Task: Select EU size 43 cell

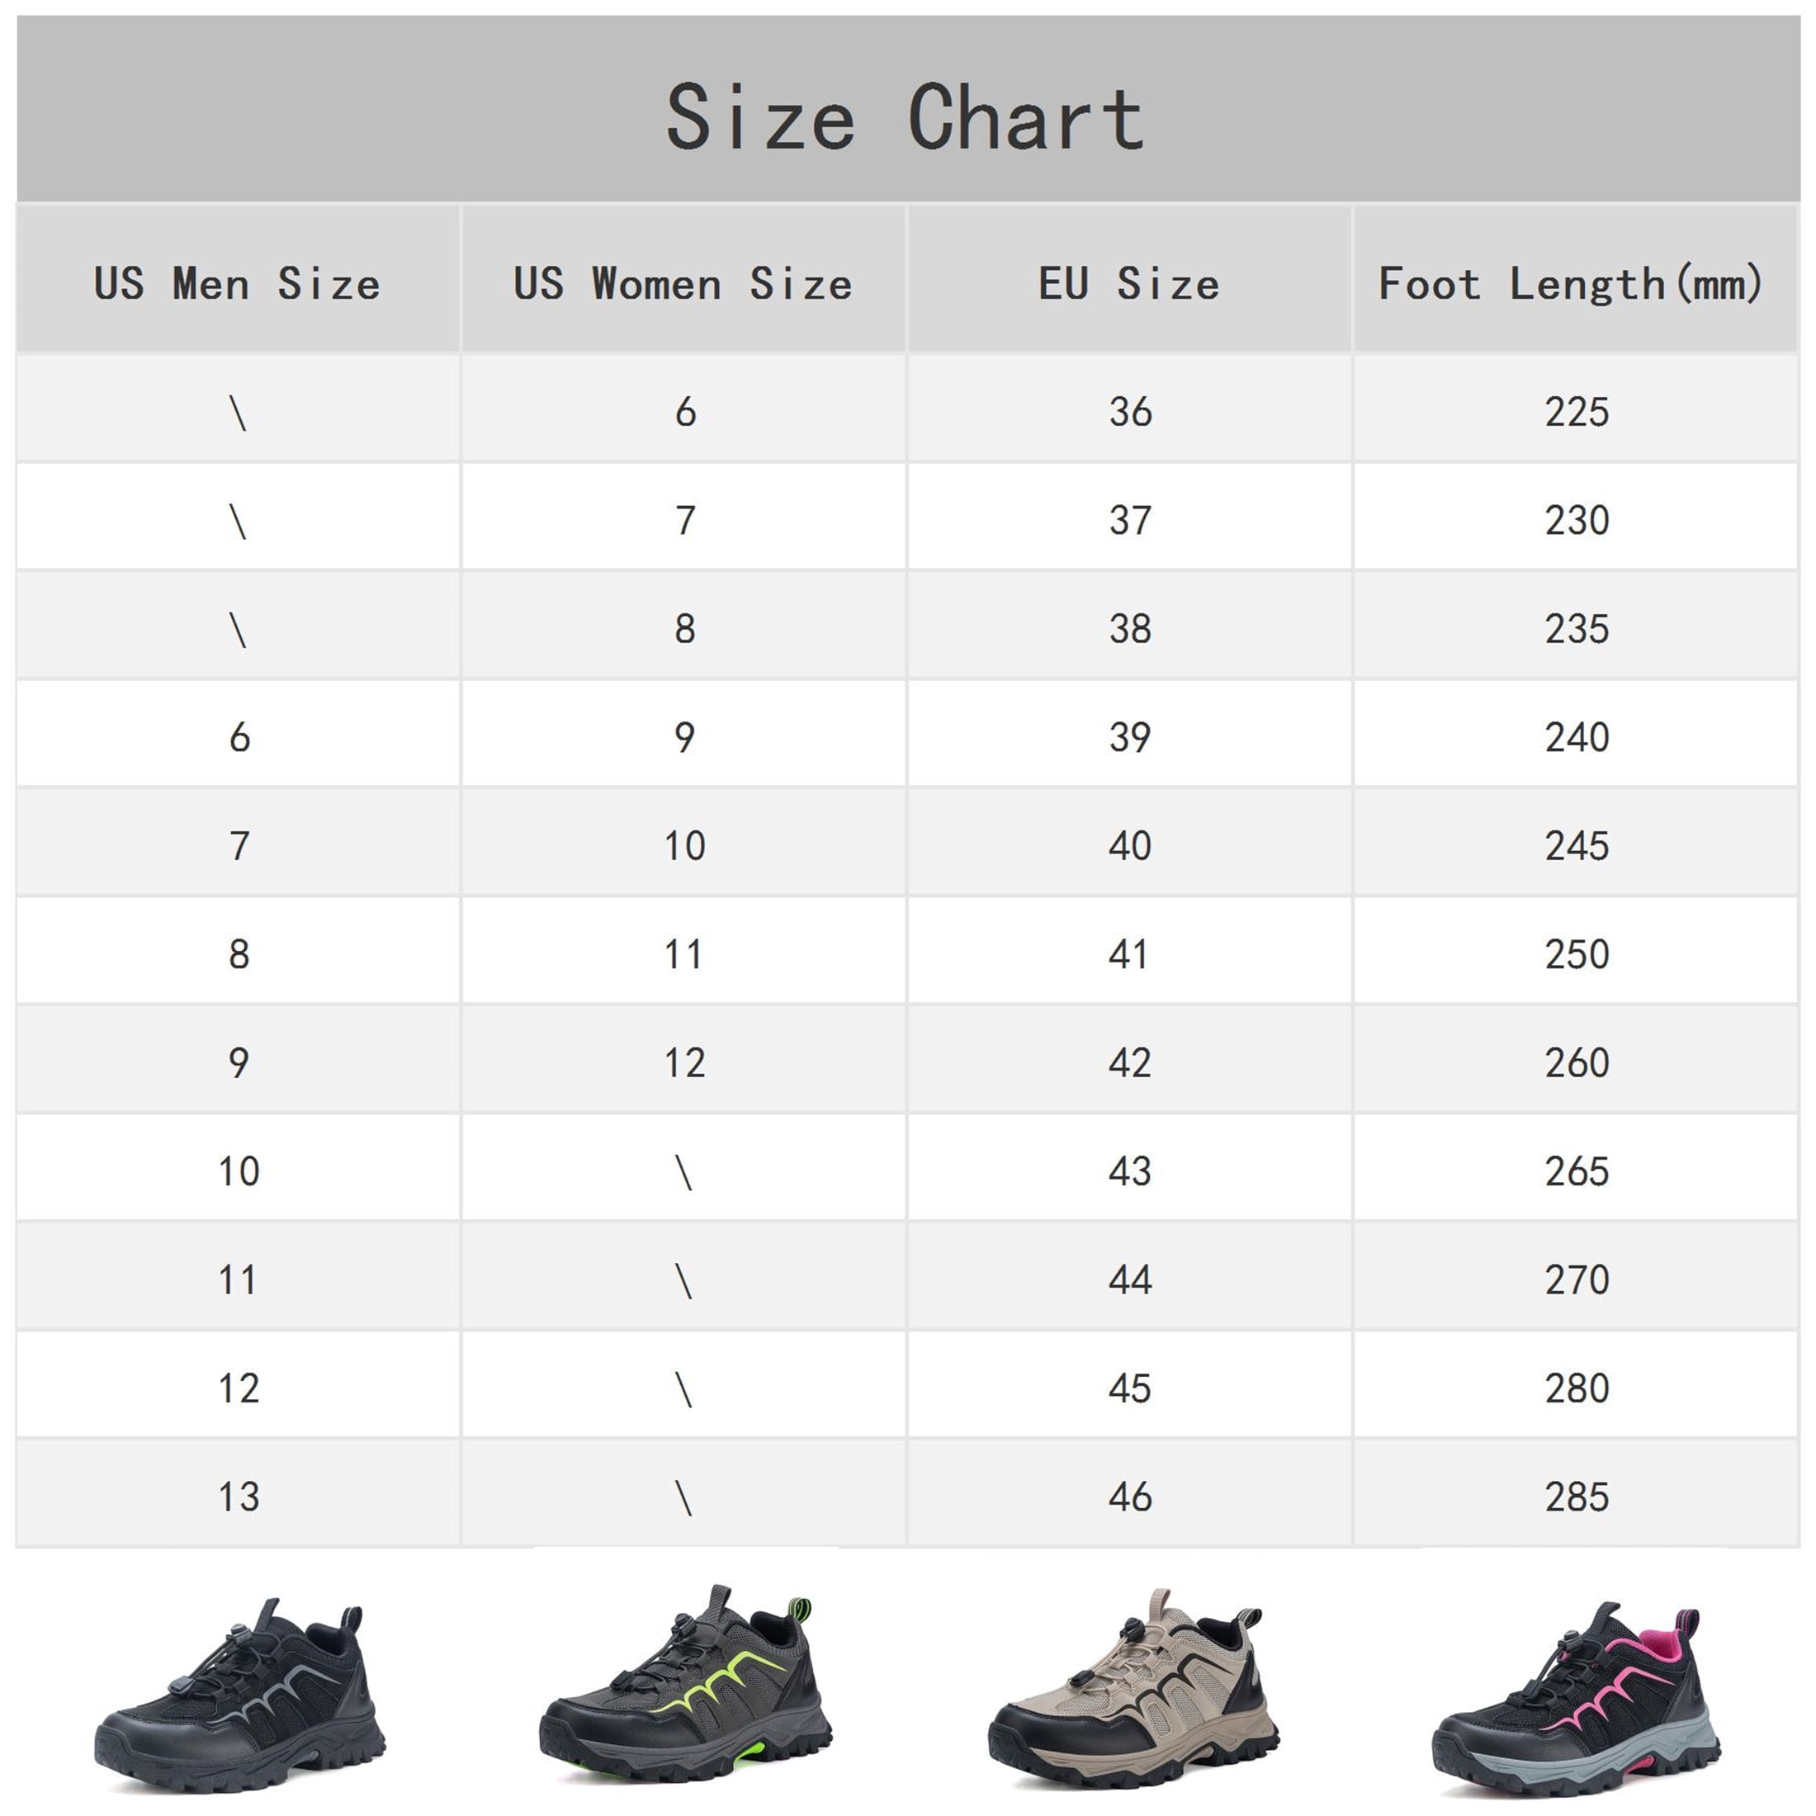Action: coord(1130,1170)
